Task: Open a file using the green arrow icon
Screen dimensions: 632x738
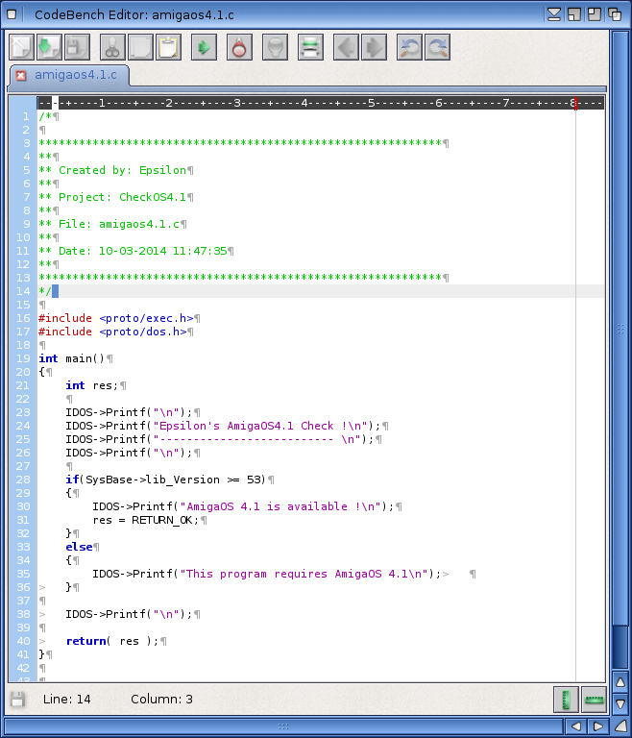Action: pos(49,47)
